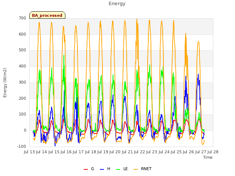This screenshot has width=235, height=176.
Task: Toggle the LE series legend entry
Action: point(122,169)
